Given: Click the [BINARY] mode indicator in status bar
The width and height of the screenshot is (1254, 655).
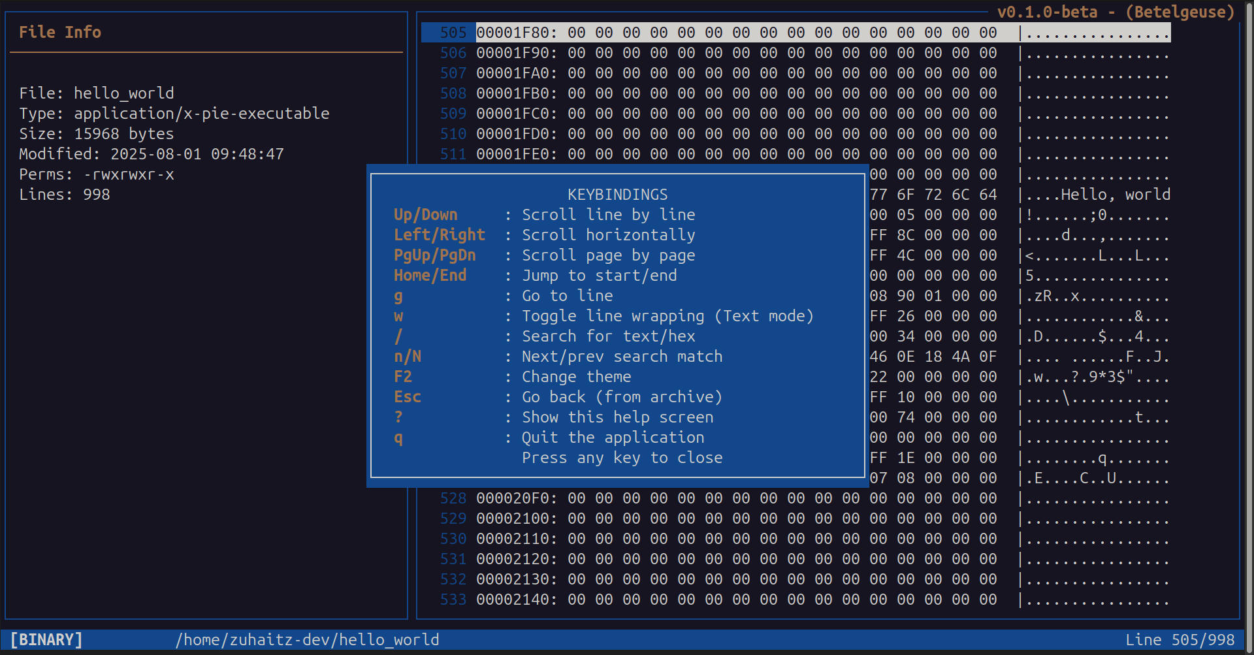Looking at the screenshot, I should pyautogui.click(x=46, y=639).
